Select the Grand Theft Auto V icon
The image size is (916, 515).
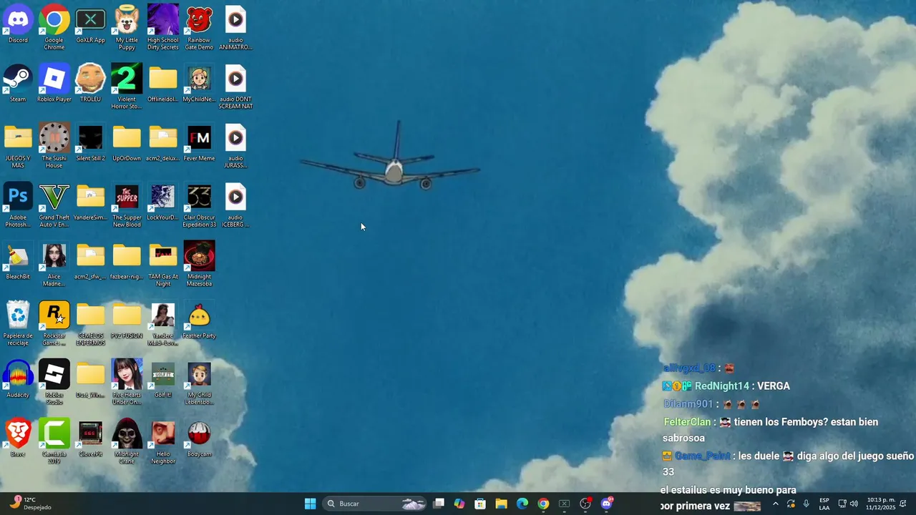[54, 205]
